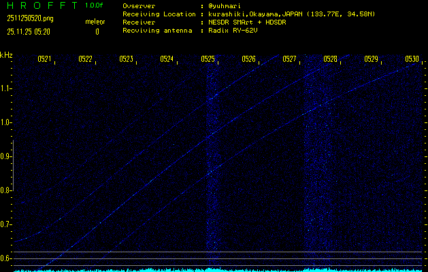Click the 0.7 kHz axis label

click(x=5, y=224)
